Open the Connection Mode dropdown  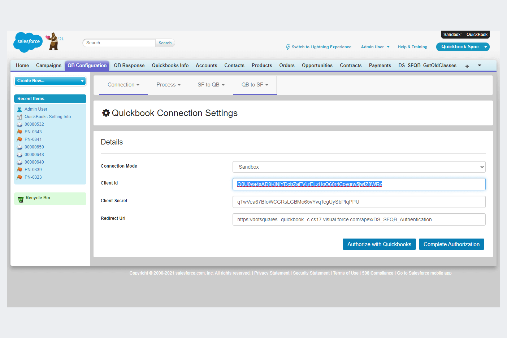coord(359,167)
